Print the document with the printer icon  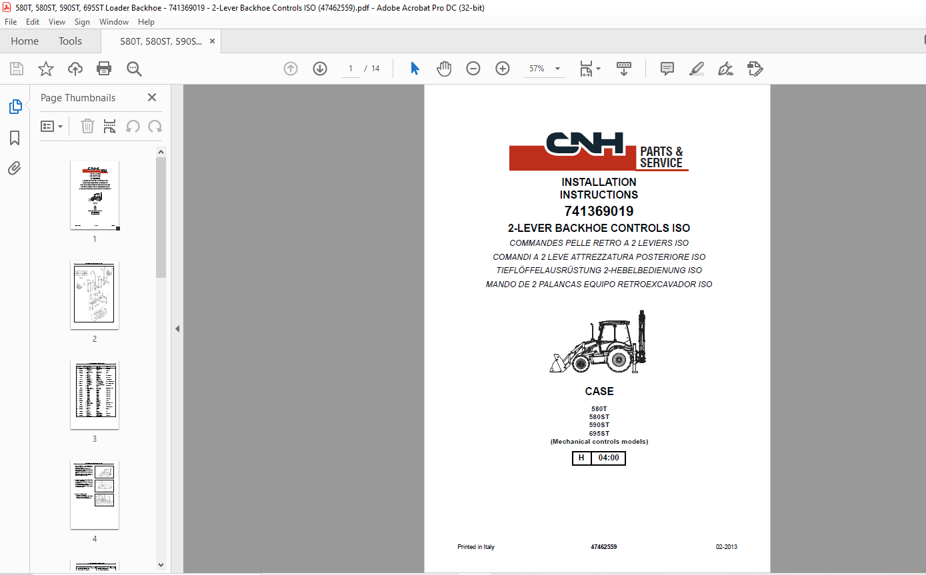pyautogui.click(x=104, y=69)
